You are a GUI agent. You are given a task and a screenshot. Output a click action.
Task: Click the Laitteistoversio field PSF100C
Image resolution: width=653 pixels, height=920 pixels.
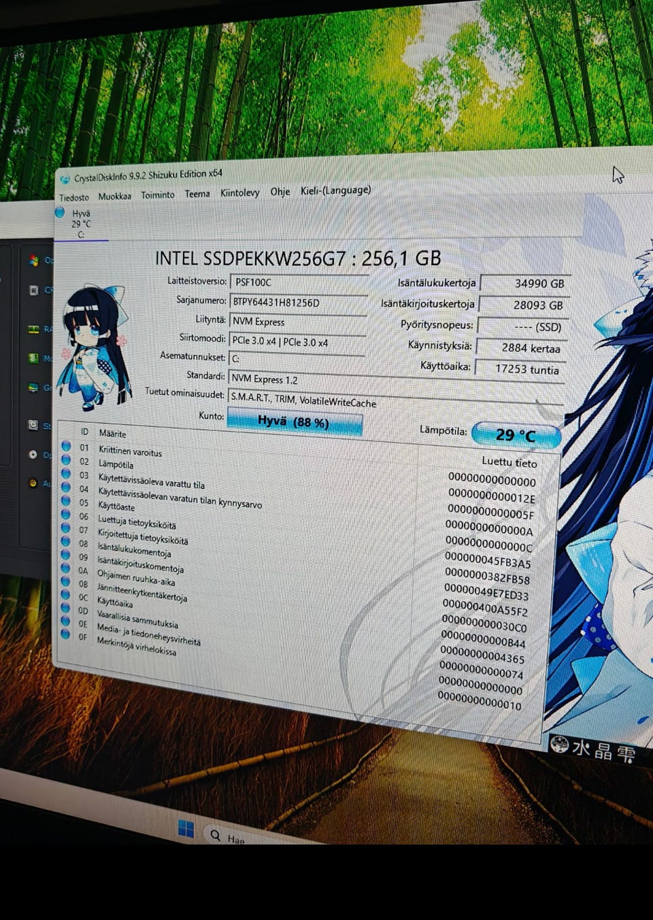pyautogui.click(x=299, y=282)
